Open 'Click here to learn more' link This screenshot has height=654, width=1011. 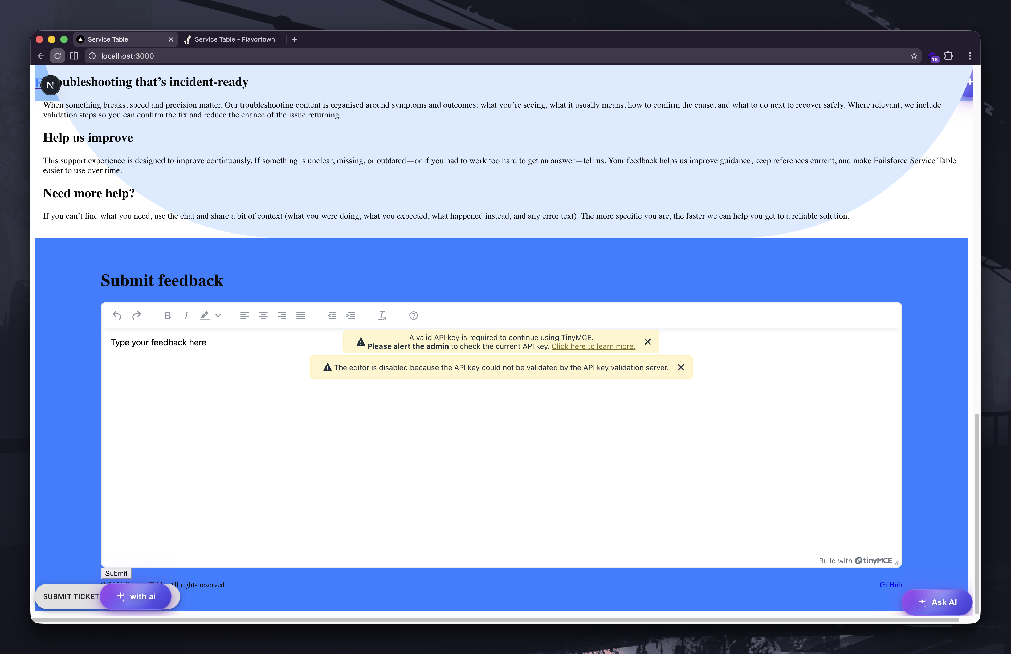click(x=593, y=346)
